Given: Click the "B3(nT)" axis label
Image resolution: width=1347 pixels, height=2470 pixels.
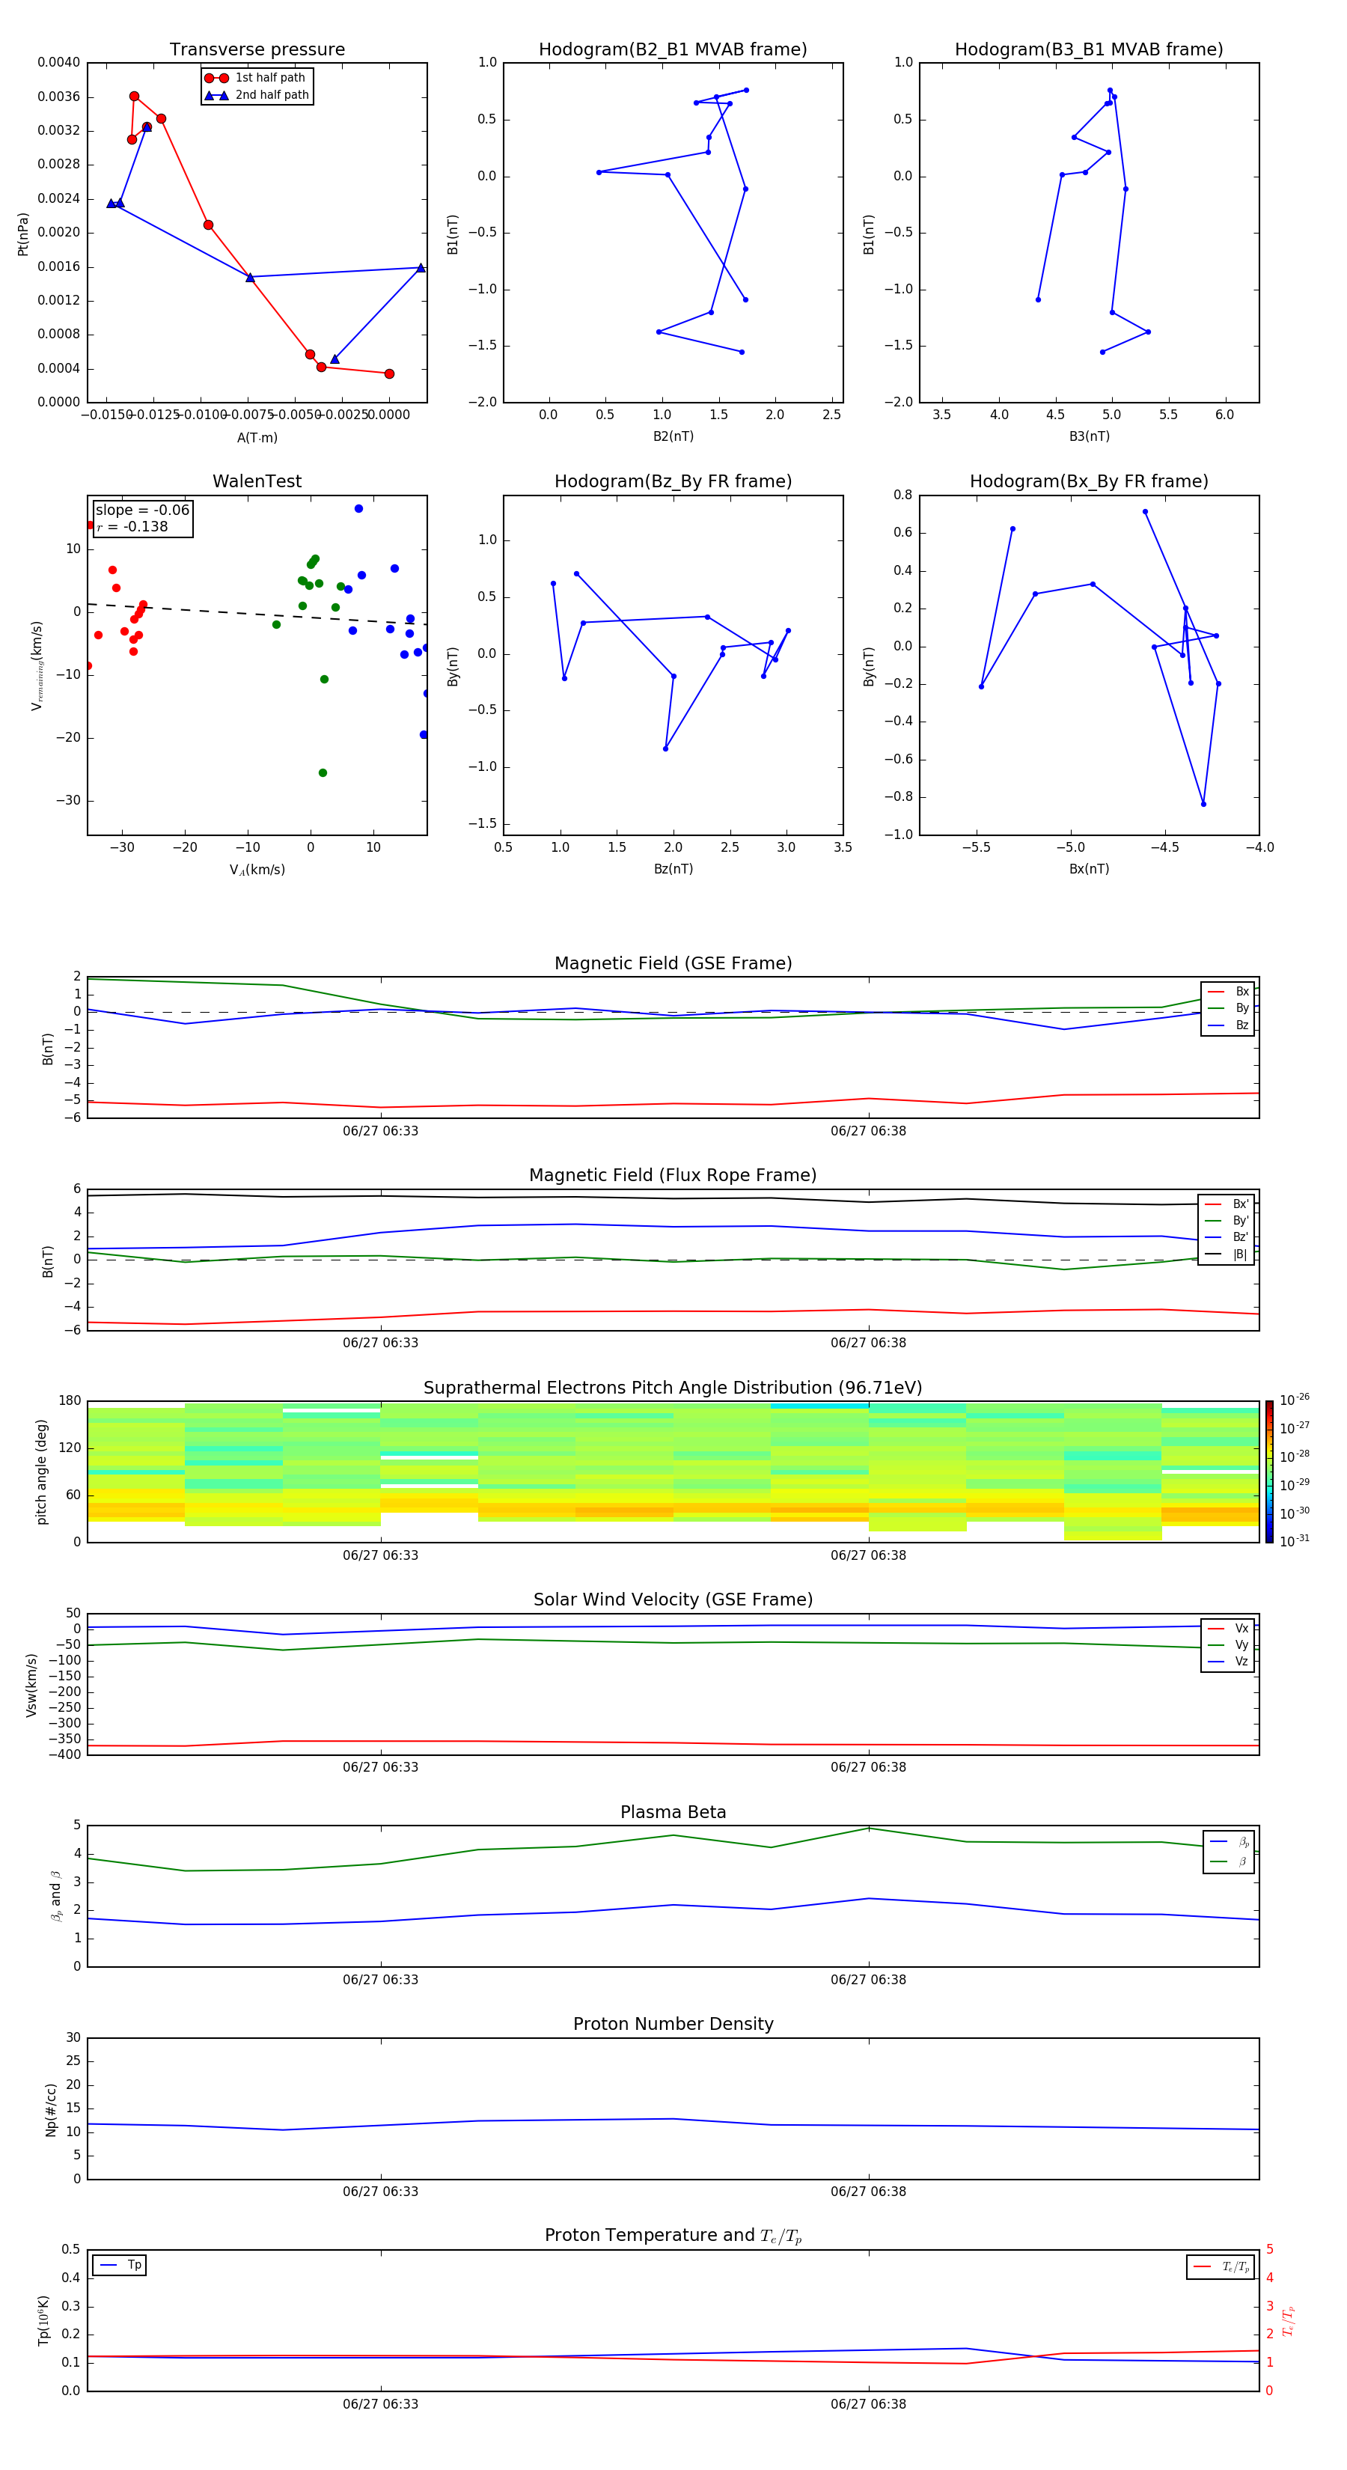Looking at the screenshot, I should (1089, 436).
